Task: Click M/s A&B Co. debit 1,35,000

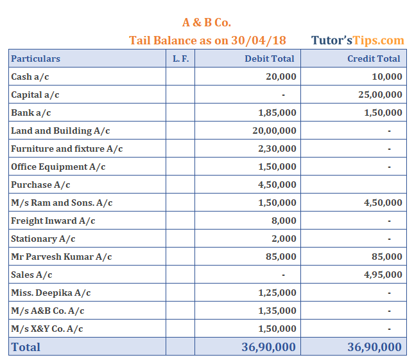Action: click(x=277, y=311)
